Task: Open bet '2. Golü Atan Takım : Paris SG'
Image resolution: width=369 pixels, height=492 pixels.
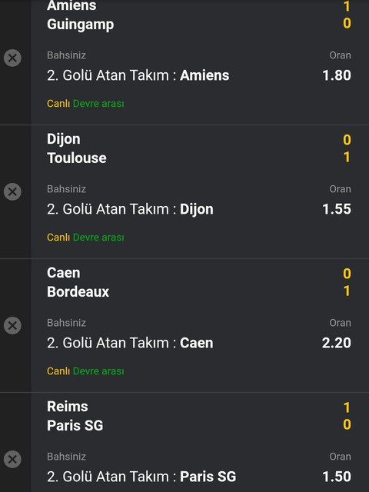Action: click(x=141, y=477)
